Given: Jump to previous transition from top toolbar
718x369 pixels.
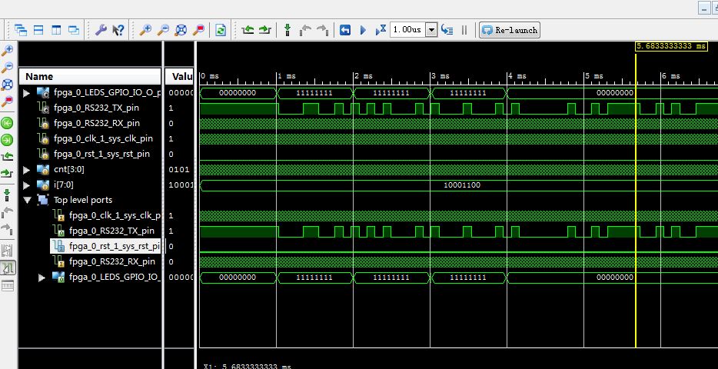Looking at the screenshot, I should (x=248, y=30).
